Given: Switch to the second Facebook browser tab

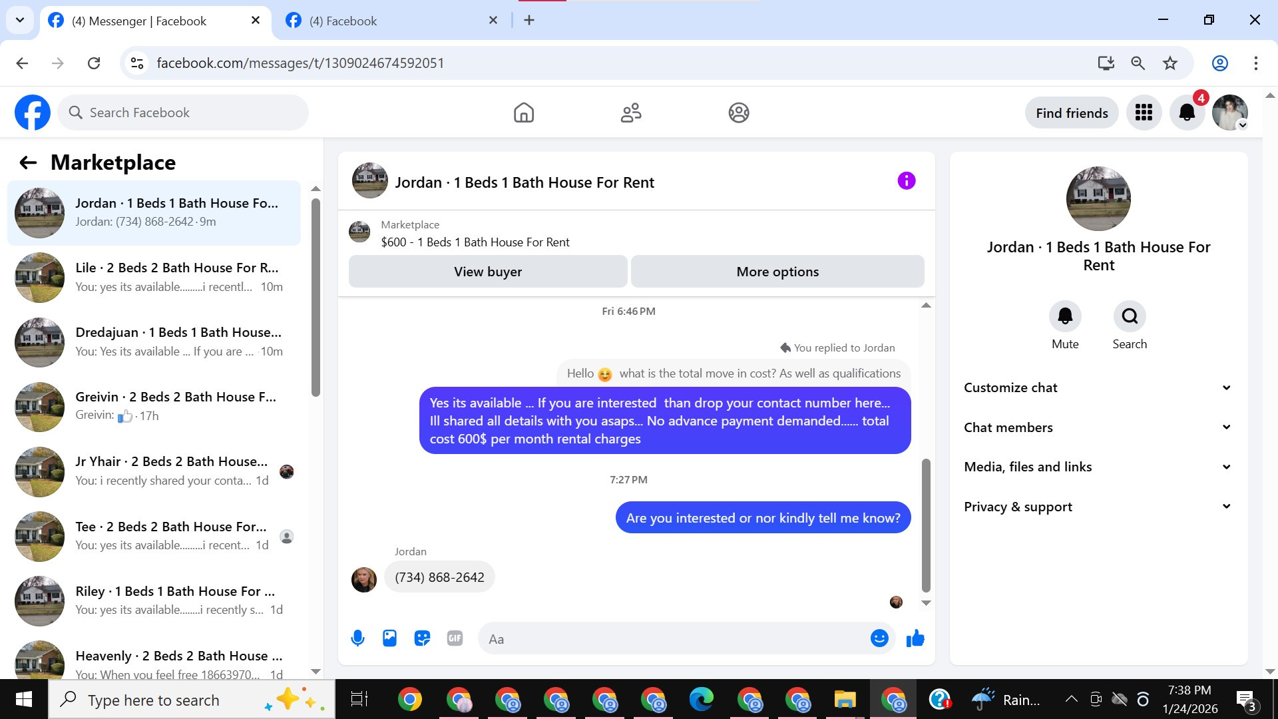Looking at the screenshot, I should [388, 21].
